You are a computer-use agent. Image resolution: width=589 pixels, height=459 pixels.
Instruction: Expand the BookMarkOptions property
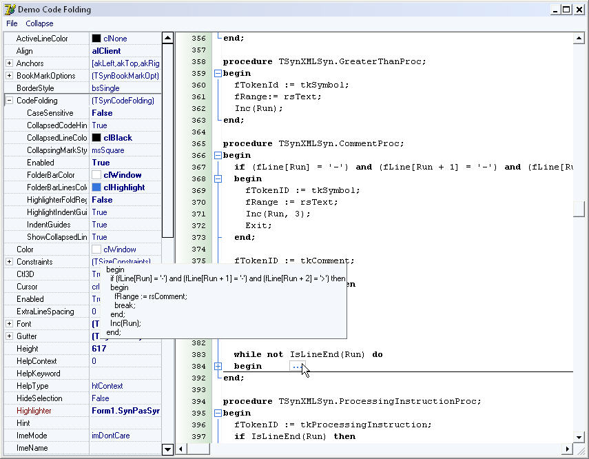coord(10,76)
